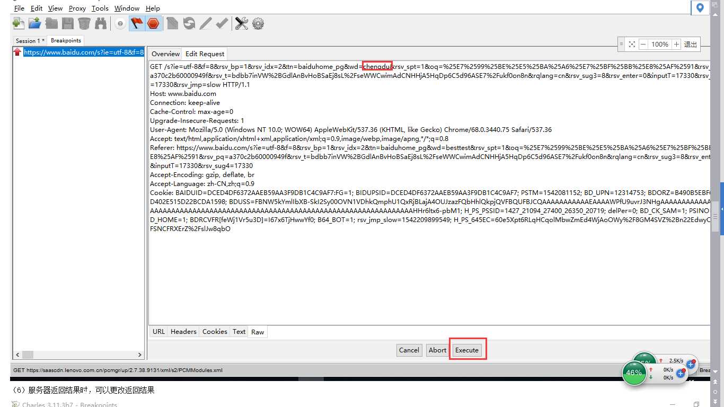Click the blue plus on the 2.5K/s widget

690,365
